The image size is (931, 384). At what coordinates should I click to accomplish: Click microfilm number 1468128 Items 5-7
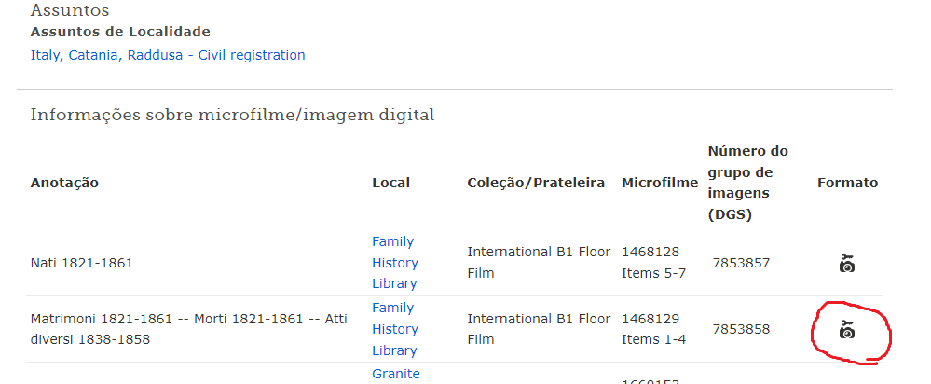point(653,262)
